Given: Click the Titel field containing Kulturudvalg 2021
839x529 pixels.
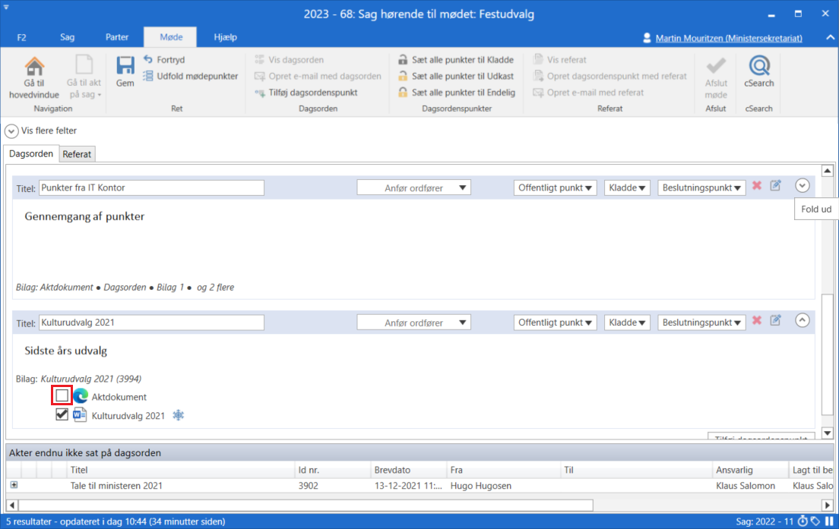Looking at the screenshot, I should click(x=151, y=323).
